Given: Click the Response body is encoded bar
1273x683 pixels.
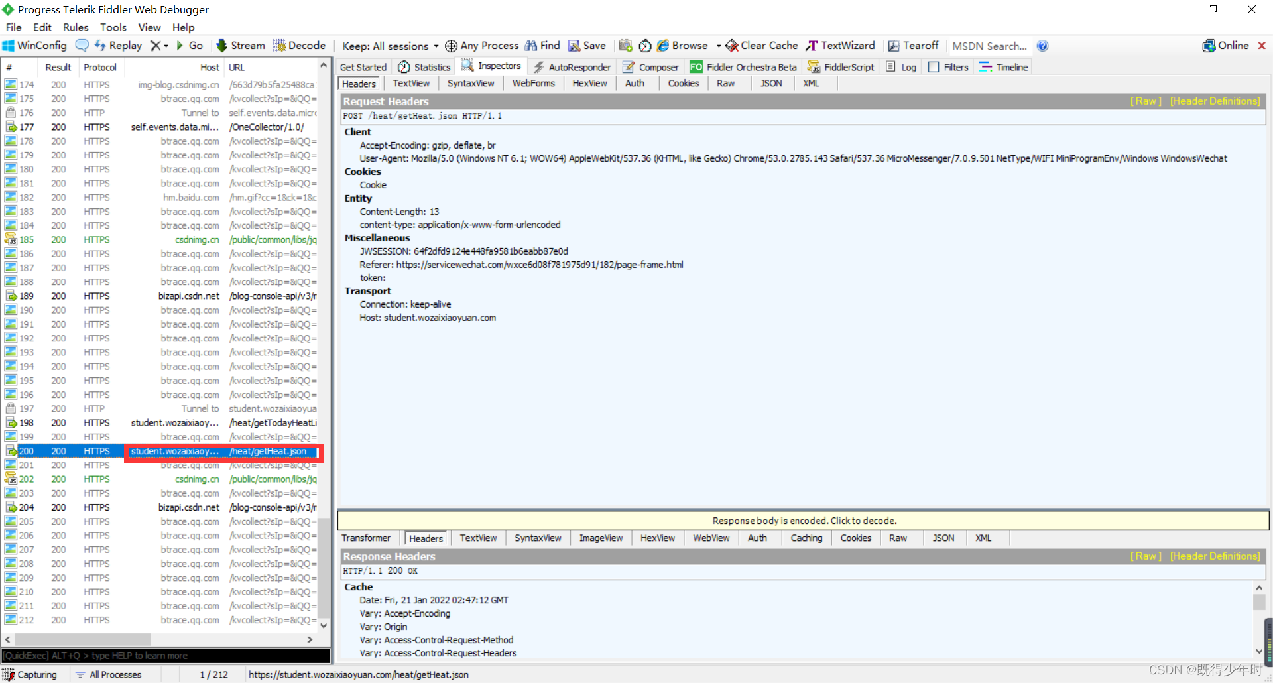Looking at the screenshot, I should (x=804, y=521).
